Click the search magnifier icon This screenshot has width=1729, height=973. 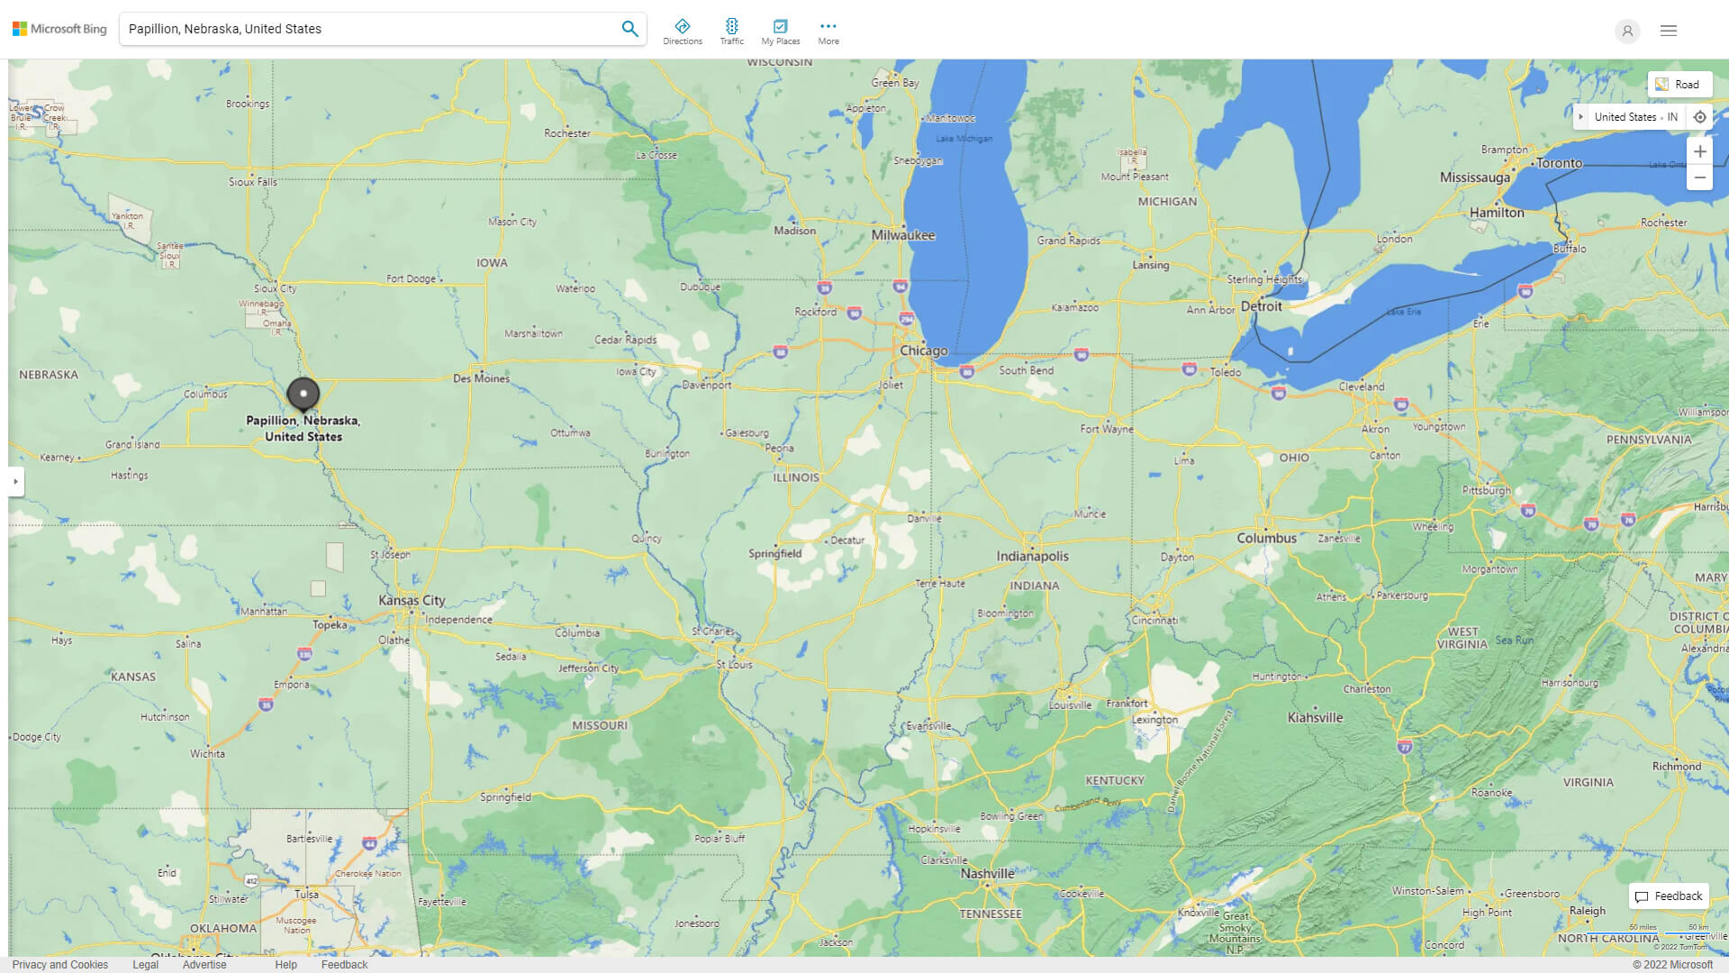click(629, 28)
